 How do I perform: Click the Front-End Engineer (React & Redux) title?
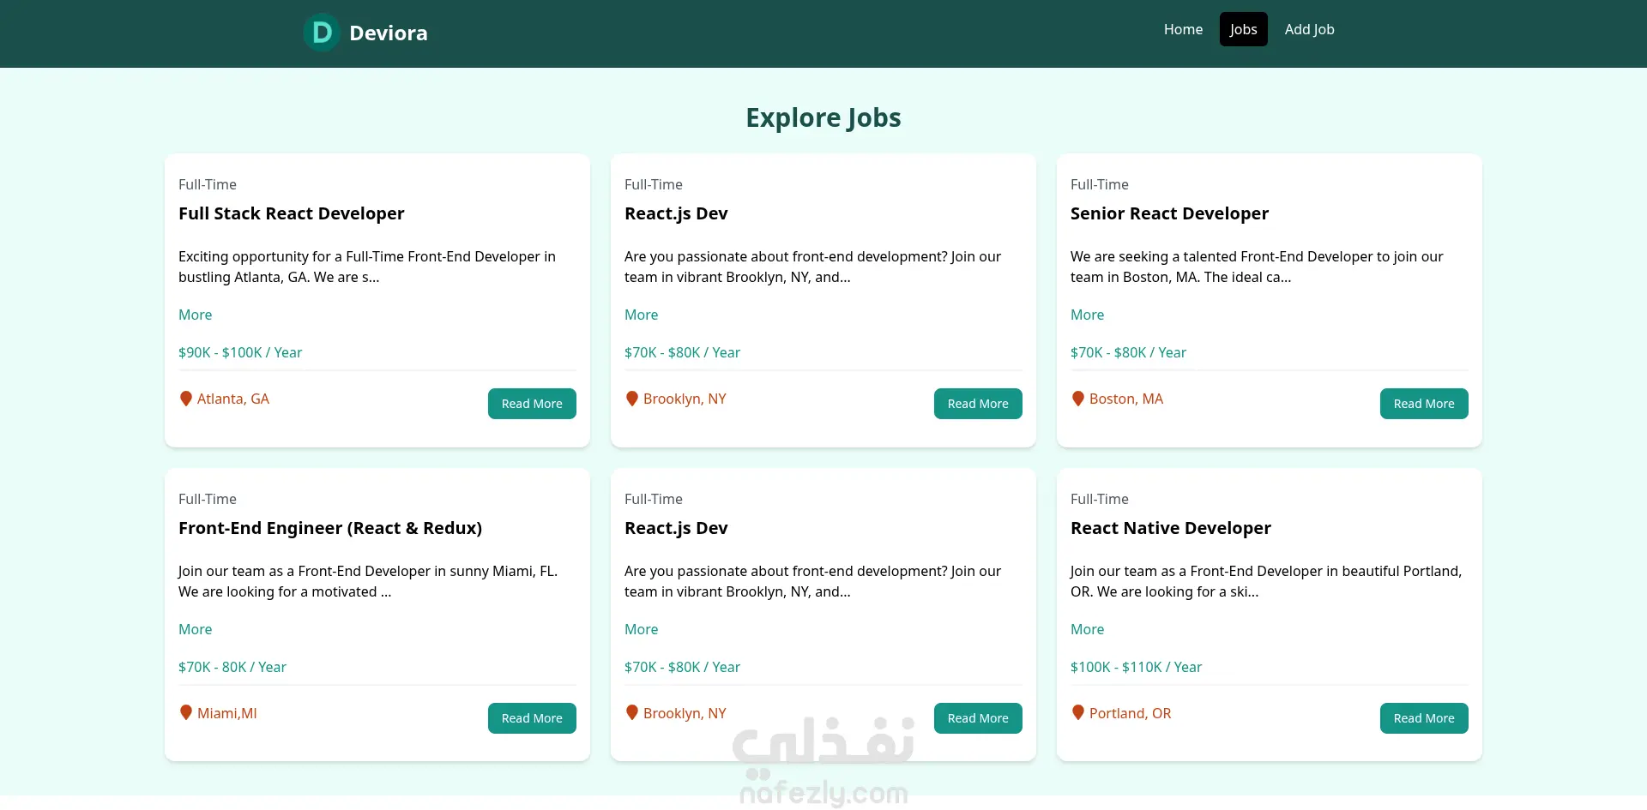click(x=330, y=528)
